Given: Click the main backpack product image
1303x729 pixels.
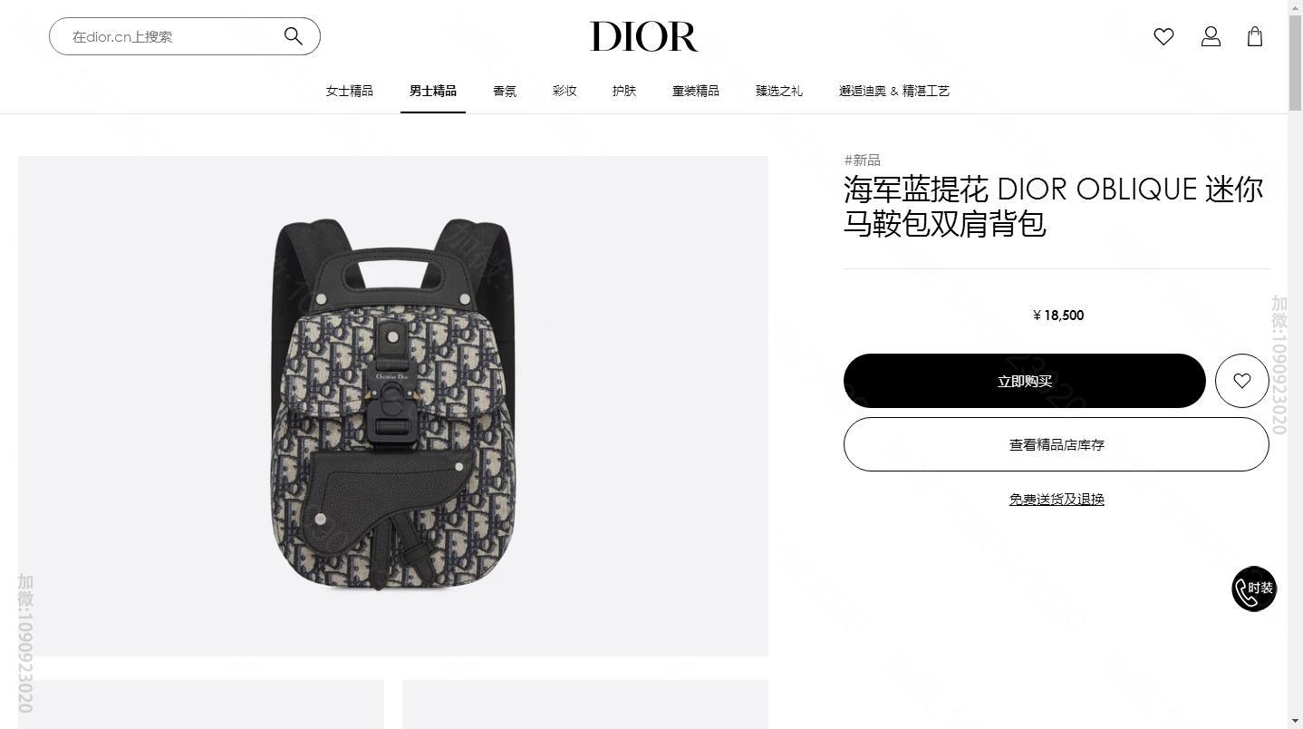Looking at the screenshot, I should [x=393, y=405].
